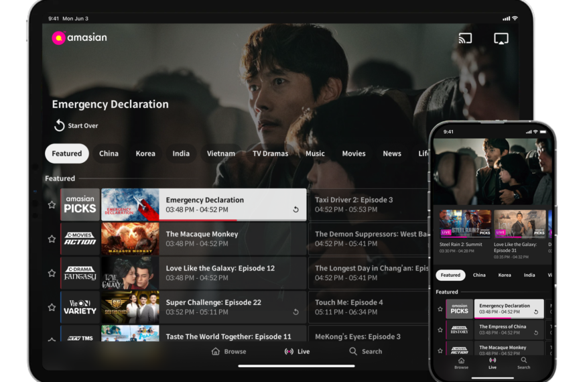
Task: Open the C-Drama HISTORY logo on the phone
Action: (460, 330)
